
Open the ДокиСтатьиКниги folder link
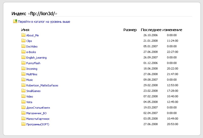click(38, 108)
